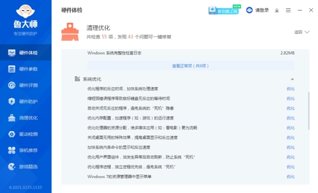This screenshot has height=193, width=318.
Task: Select the 缩短因错误程序导致鼠标键盘无反应 item text
Action: (129, 98)
